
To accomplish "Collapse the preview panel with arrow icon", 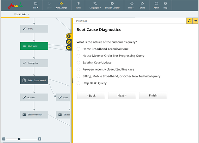I will click(196, 21).
